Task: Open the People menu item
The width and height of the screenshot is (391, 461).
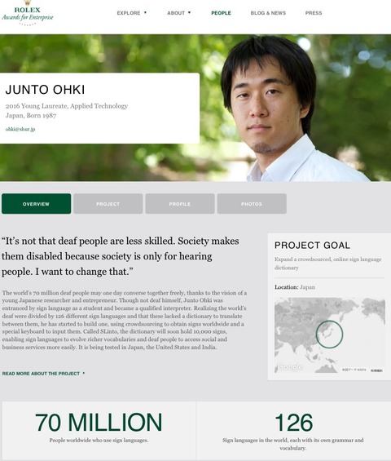Action: pos(221,13)
